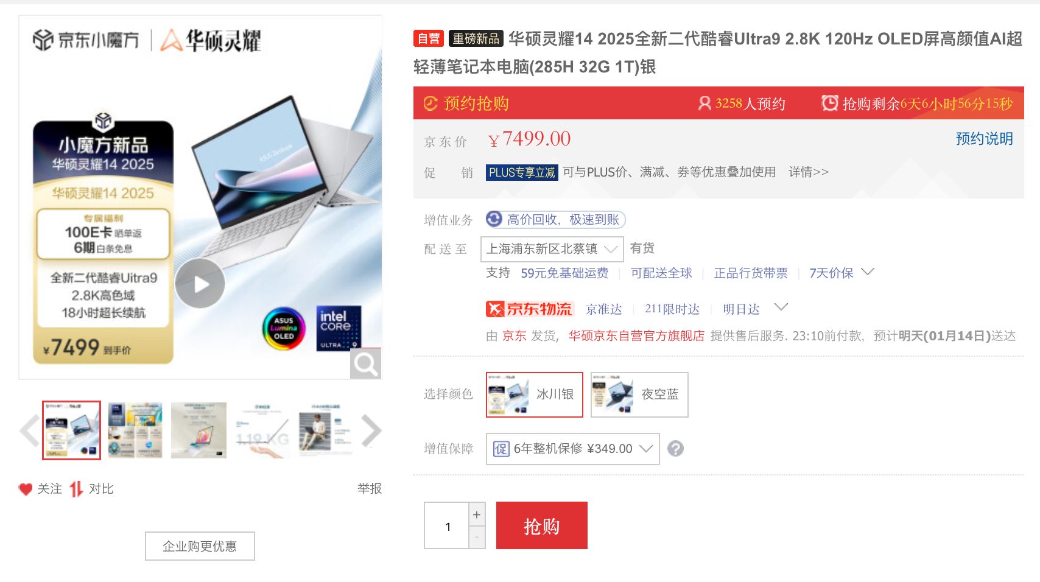The width and height of the screenshot is (1040, 582).
Task: Open the magnifier on product image
Action: point(365,363)
